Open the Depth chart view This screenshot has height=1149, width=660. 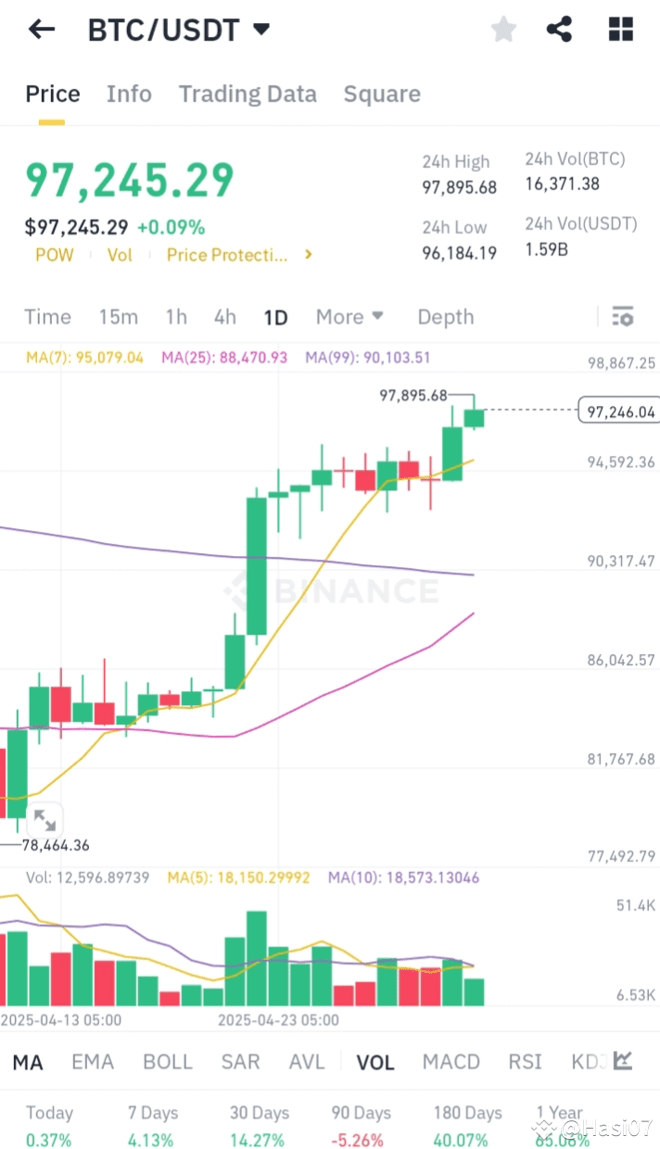445,317
